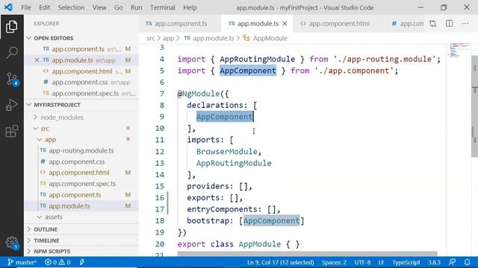Screen dimensions: 478x268
Task: Click the horizontal editor scrollbar
Action: coord(307,254)
